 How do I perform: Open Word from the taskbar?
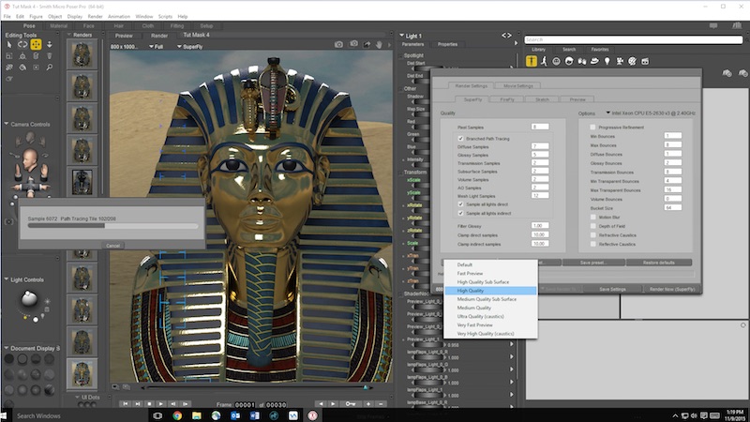pos(254,415)
